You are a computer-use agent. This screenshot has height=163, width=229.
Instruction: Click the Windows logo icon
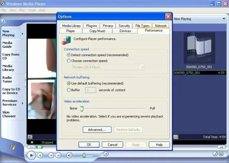coord(12,147)
